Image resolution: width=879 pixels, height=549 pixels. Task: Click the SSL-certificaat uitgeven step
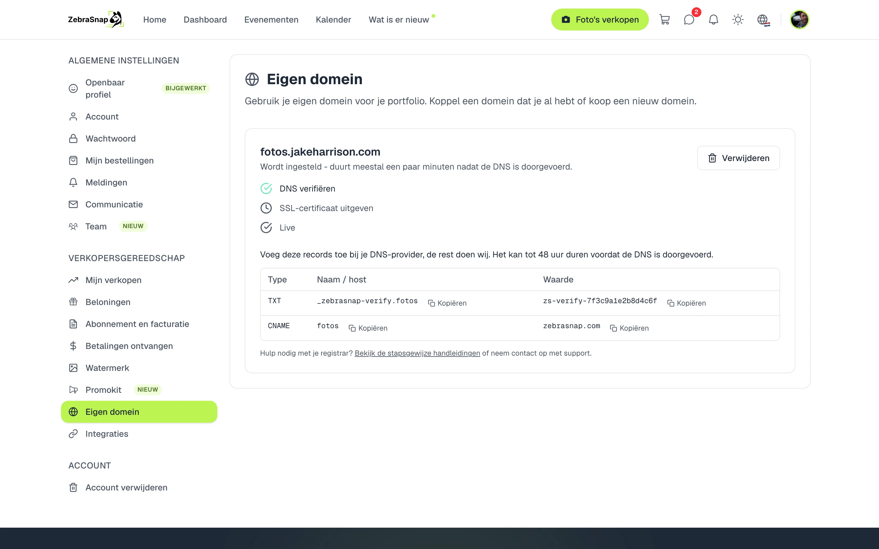pos(317,208)
